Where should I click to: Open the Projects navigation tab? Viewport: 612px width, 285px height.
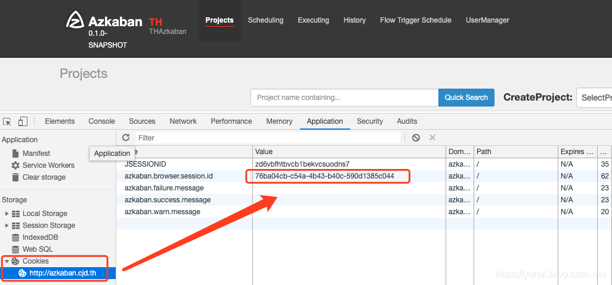220,20
